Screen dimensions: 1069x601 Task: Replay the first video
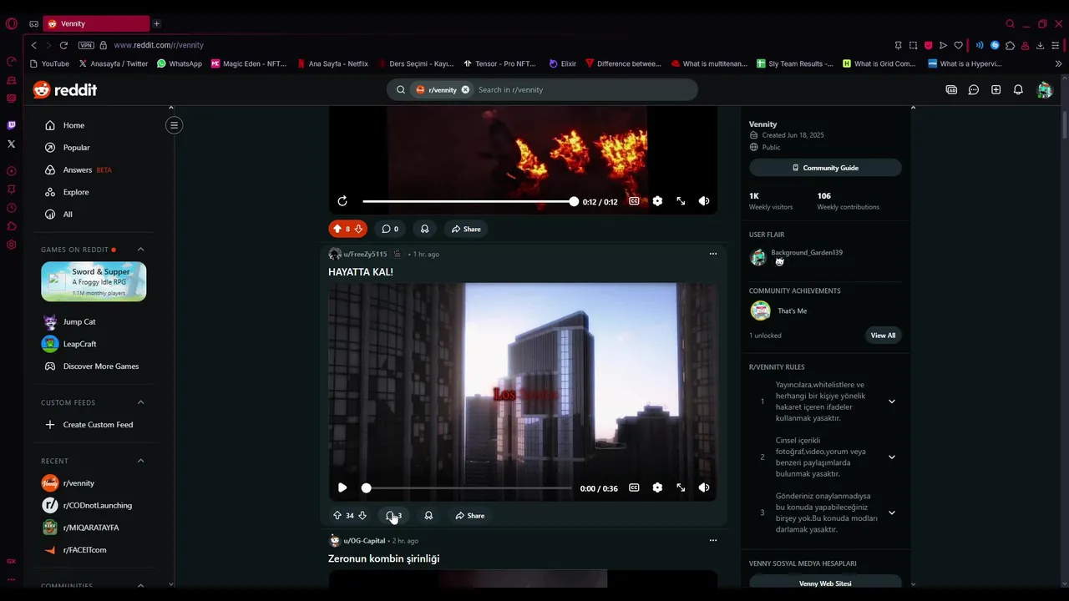pos(342,201)
